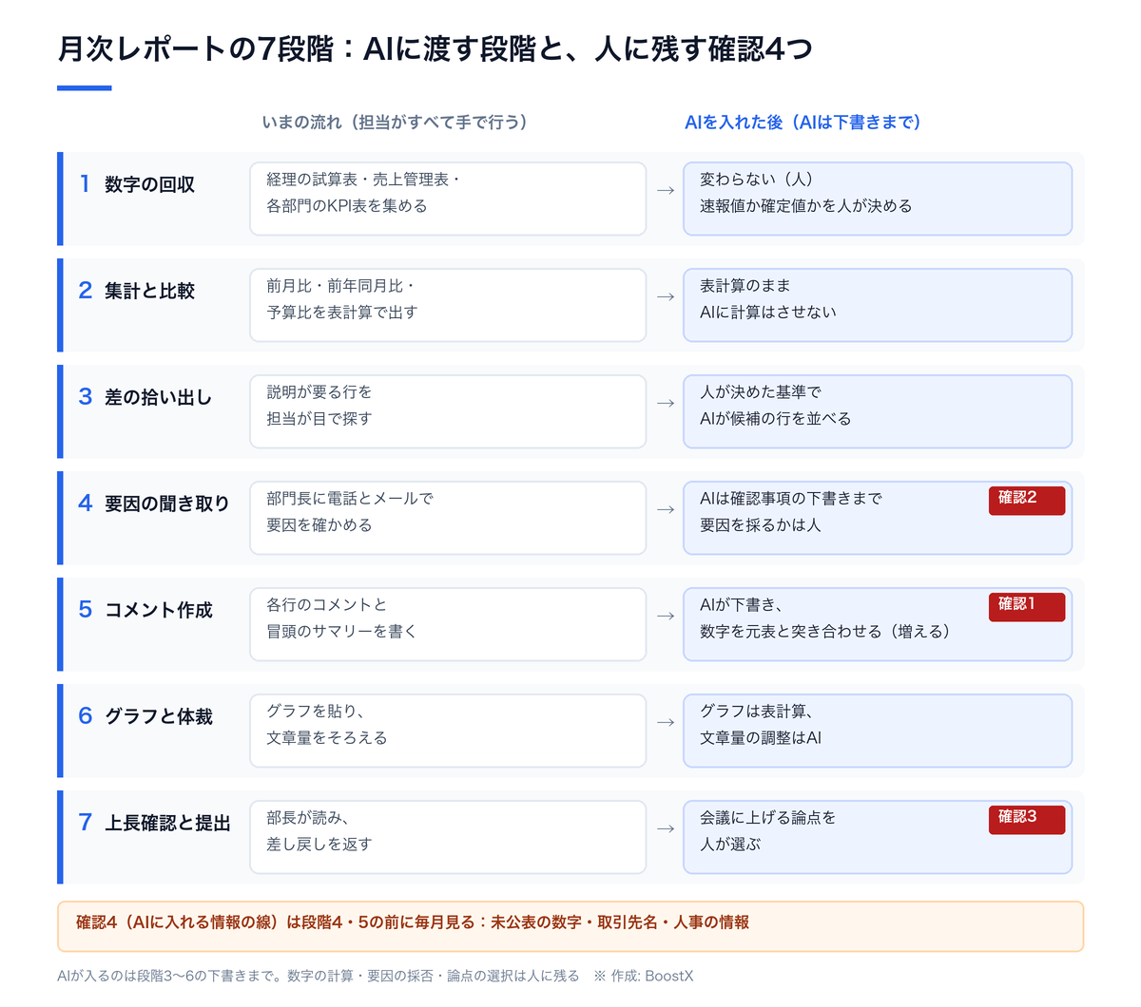Click the step number 1
The image size is (1141, 1007).
pyautogui.click(x=85, y=183)
